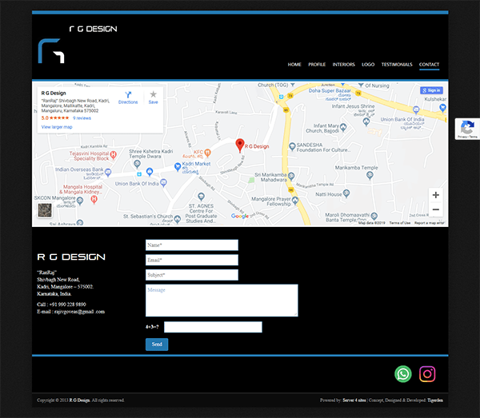Screen dimensions: 480x418
Task: Click the KFC restaurant marker on map
Action: pyautogui.click(x=207, y=153)
